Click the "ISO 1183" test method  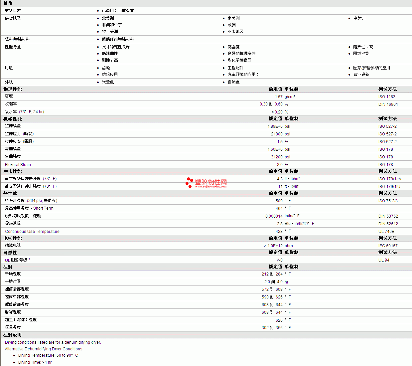[387, 97]
